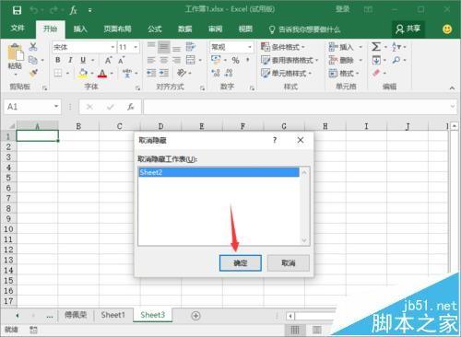Viewport: 461px width, 337px height.
Task: Switch to the Page Layout tab
Action: [x=117, y=29]
